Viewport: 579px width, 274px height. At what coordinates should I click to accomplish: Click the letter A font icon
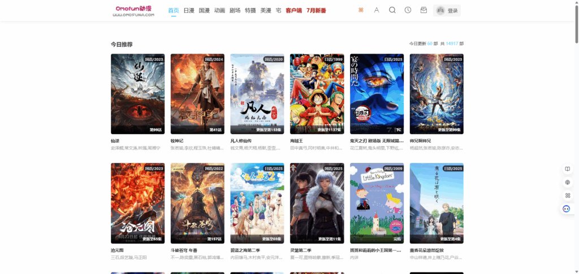click(x=377, y=10)
